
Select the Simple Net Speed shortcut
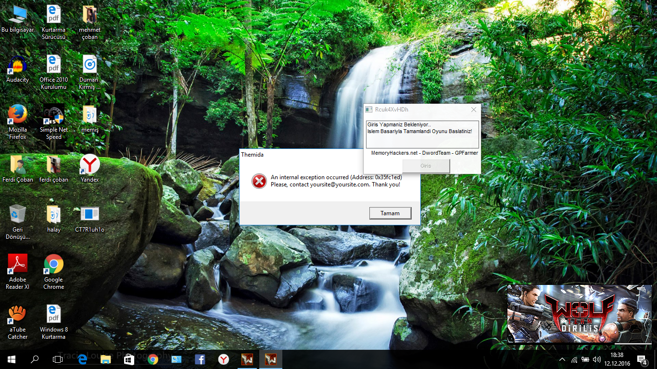pos(53,123)
